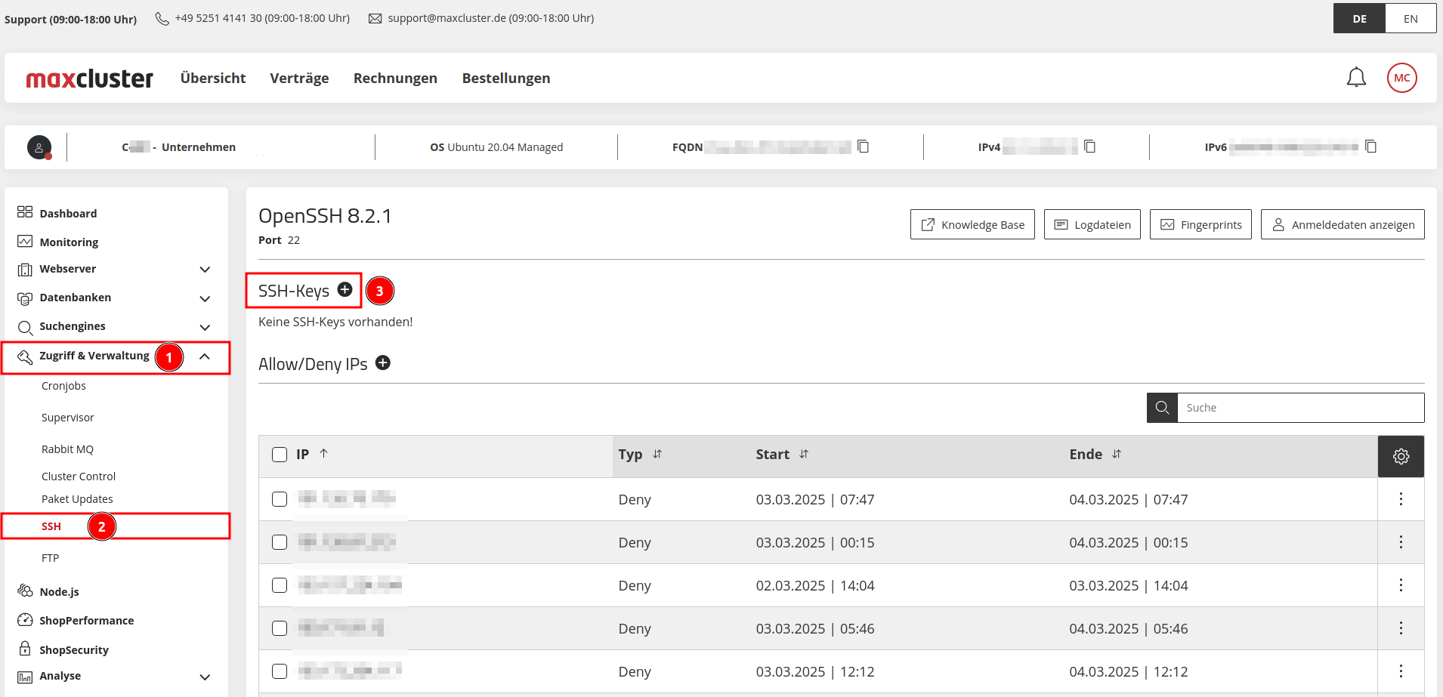Screen dimensions: 1443x697
Task: Open row actions menu for 00:15 Deny entry
Action: coord(1401,542)
